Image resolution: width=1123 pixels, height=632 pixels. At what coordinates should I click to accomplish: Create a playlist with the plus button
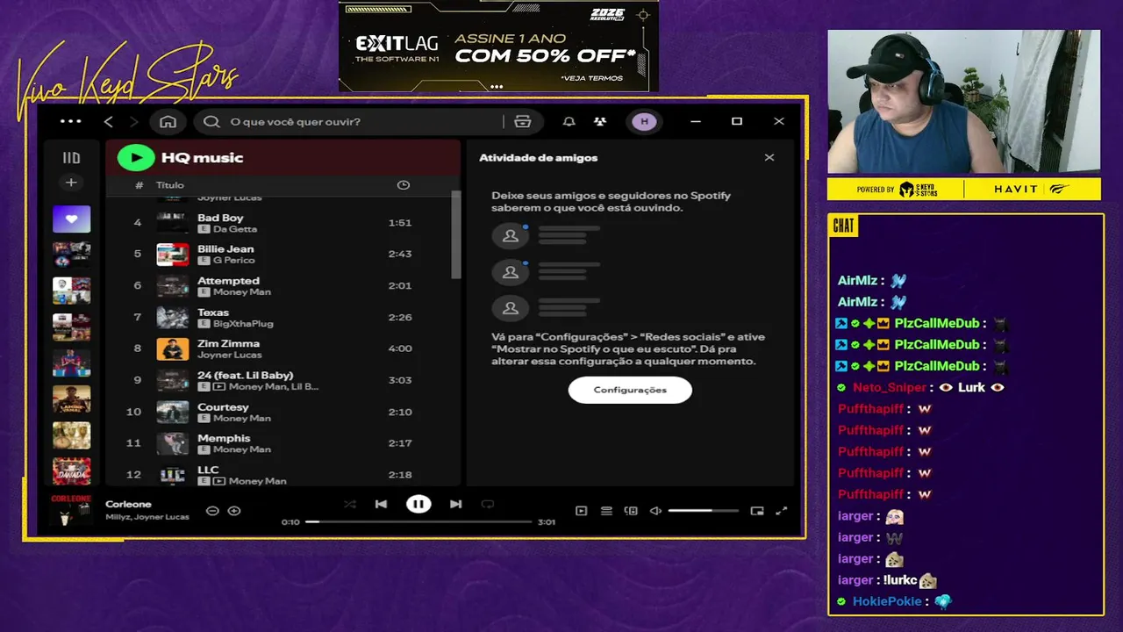71,183
